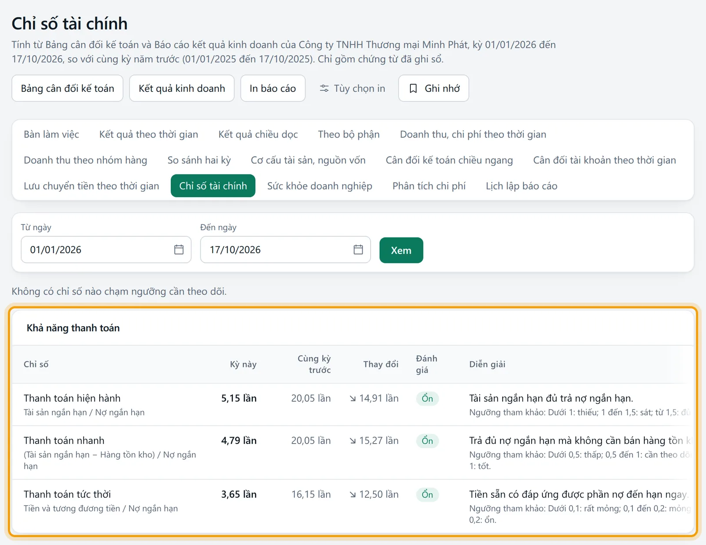
Task: Click the Ổn badge for Thanh toán tức thời
Action: pyautogui.click(x=427, y=495)
